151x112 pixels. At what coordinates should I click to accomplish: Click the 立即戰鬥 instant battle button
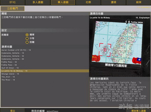pyautogui.click(x=12, y=9)
